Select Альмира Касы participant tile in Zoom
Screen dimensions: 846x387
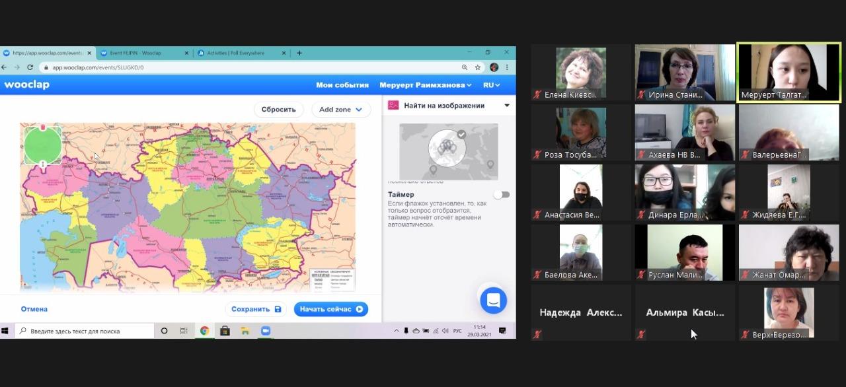(685, 313)
